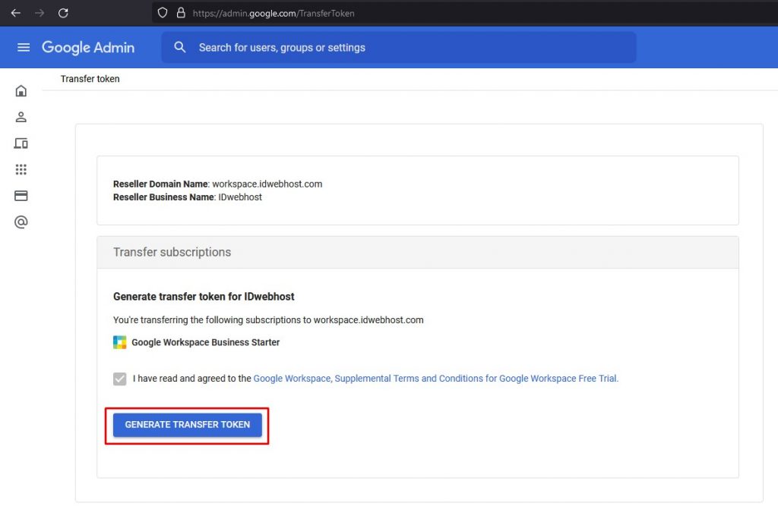Click the browser back arrow
Viewport: 778px width, 519px height.
coord(15,13)
